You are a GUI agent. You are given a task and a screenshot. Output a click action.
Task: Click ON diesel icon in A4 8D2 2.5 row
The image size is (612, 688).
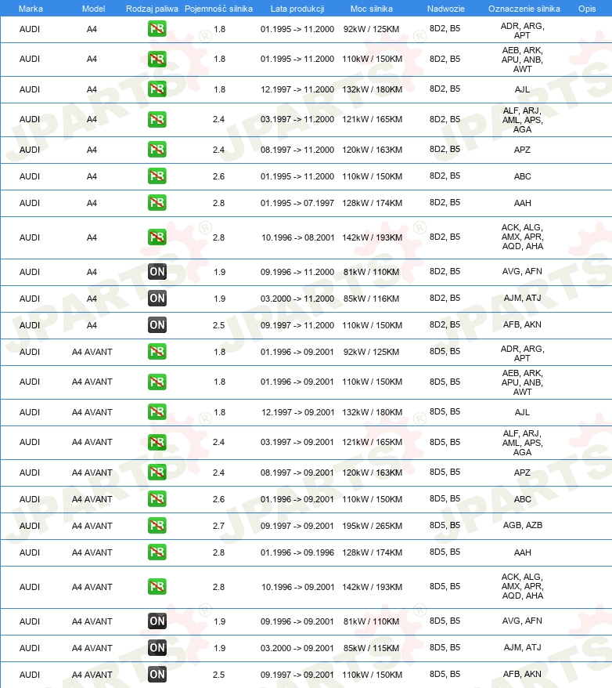[x=157, y=325]
